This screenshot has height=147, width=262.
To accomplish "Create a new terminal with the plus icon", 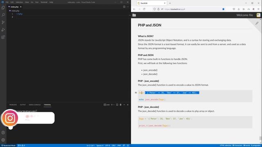I will (112, 105).
